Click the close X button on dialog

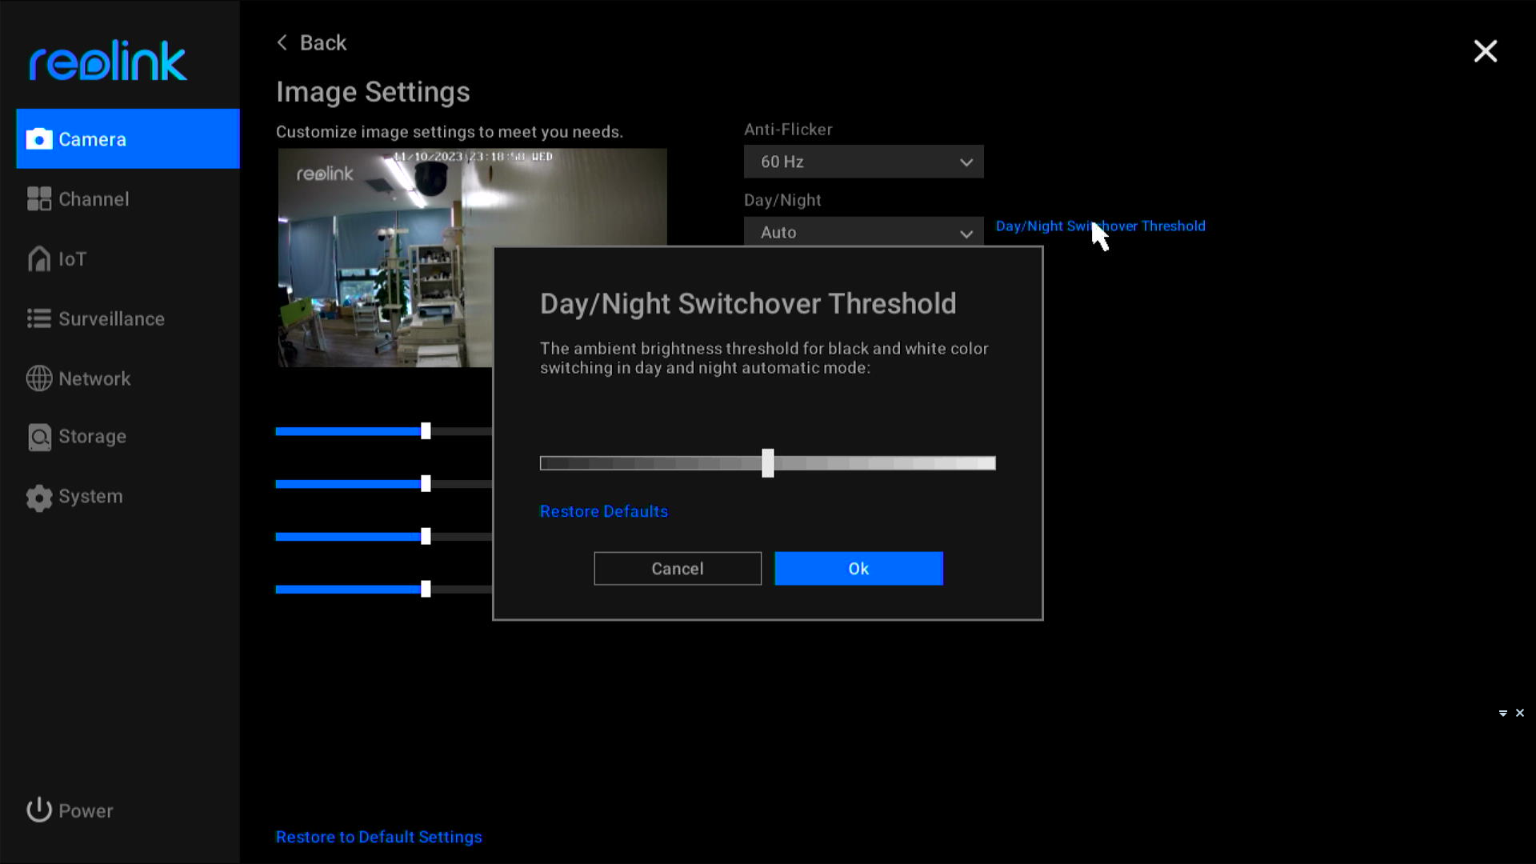pos(1486,50)
